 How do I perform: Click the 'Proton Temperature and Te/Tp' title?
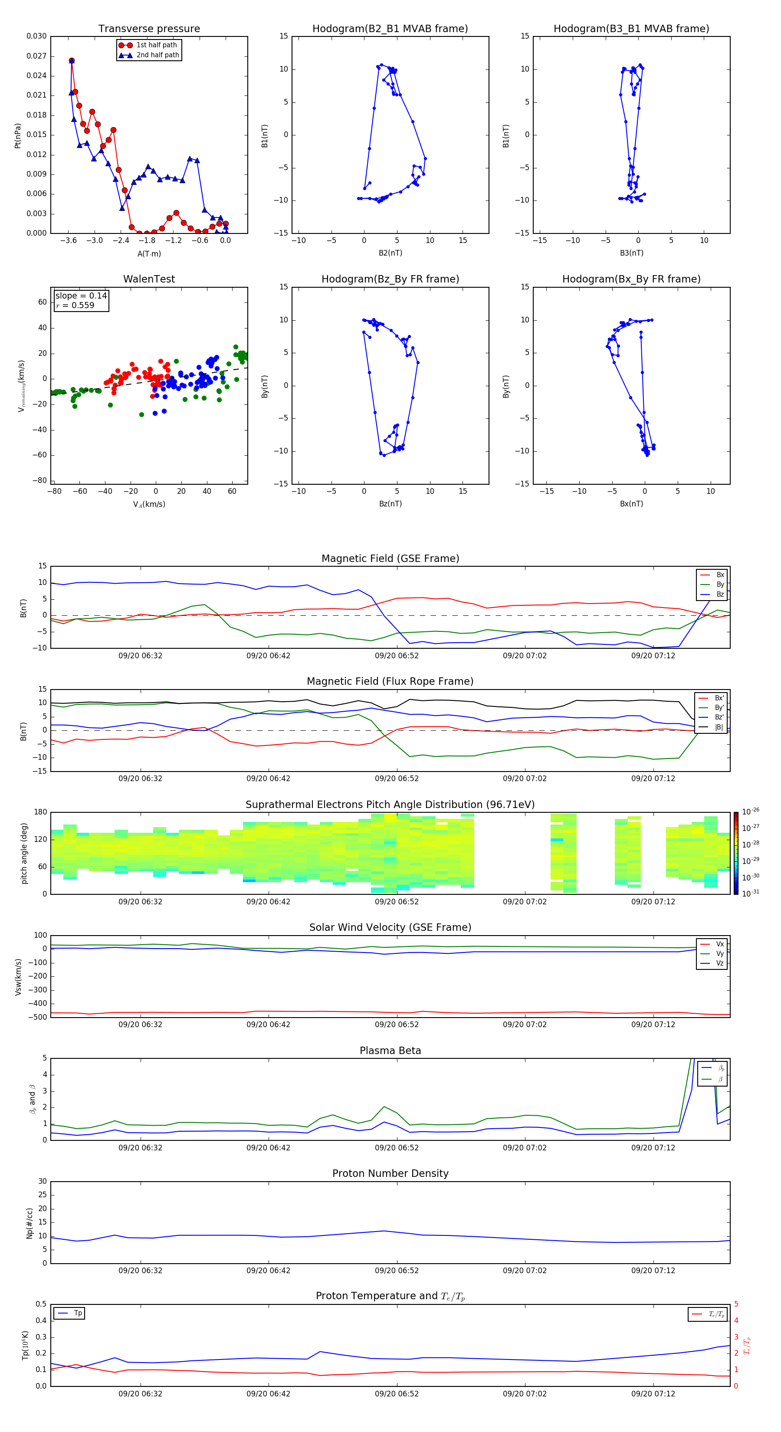[390, 1296]
